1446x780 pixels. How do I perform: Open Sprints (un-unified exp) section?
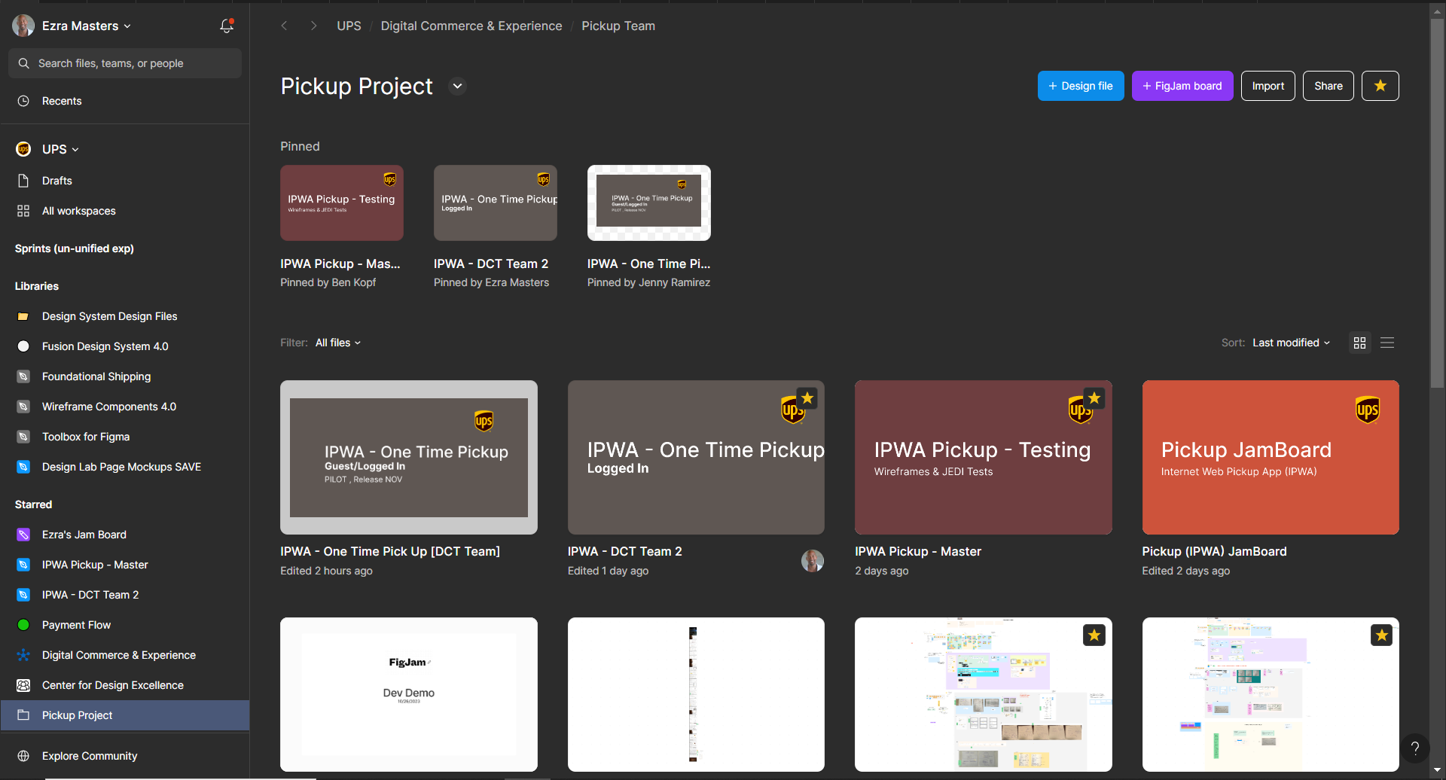click(75, 248)
